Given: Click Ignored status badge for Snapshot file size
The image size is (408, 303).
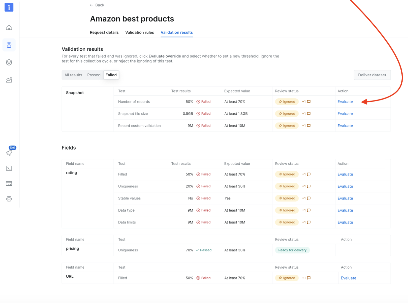Looking at the screenshot, I should click(287, 114).
